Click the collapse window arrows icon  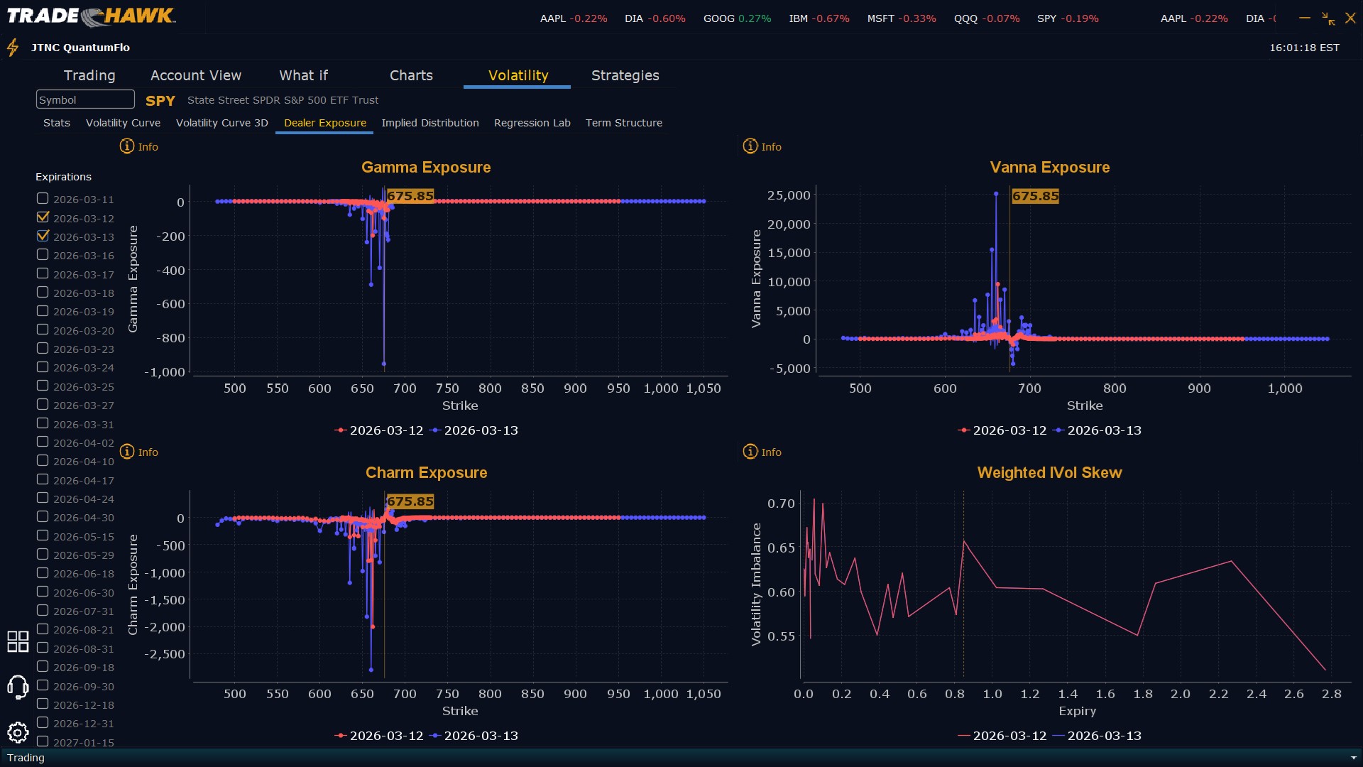tap(1328, 18)
